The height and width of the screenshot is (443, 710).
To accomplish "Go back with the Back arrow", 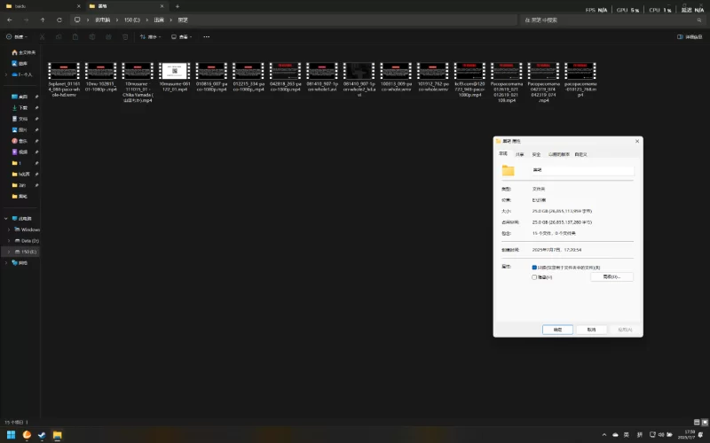I will click(x=10, y=19).
